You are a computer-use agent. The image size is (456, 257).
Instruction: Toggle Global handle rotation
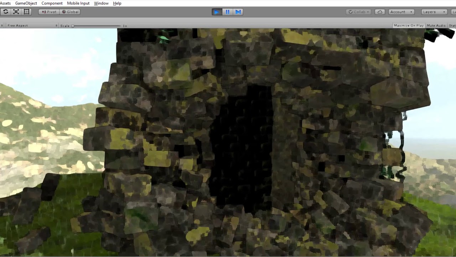coord(70,12)
